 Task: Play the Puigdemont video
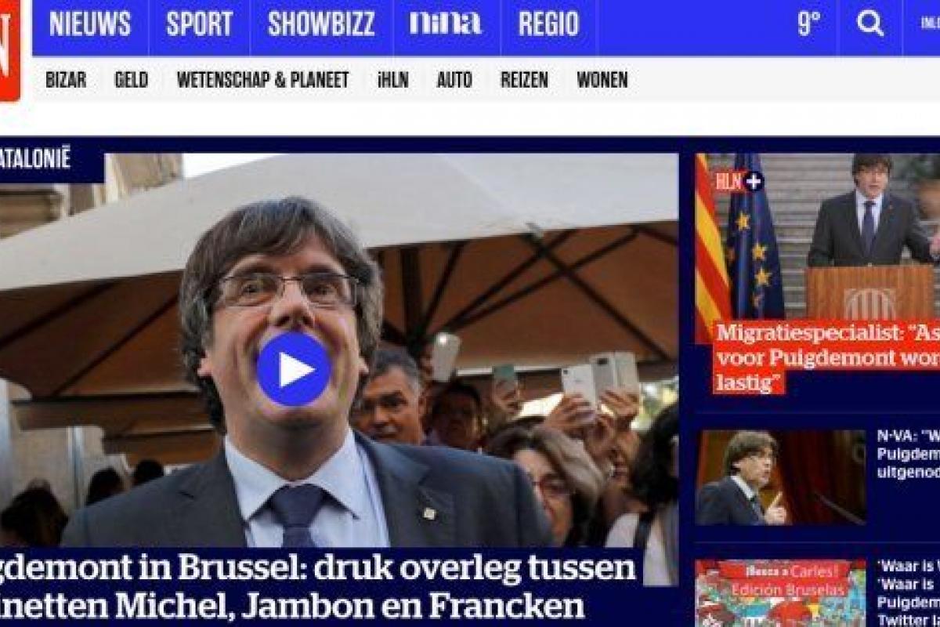[294, 368]
